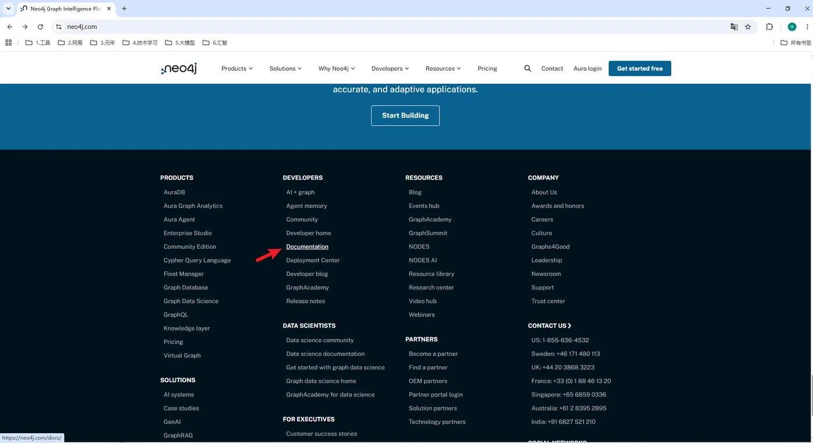The image size is (813, 443).
Task: Expand the Developers navigation menu
Action: 390,68
